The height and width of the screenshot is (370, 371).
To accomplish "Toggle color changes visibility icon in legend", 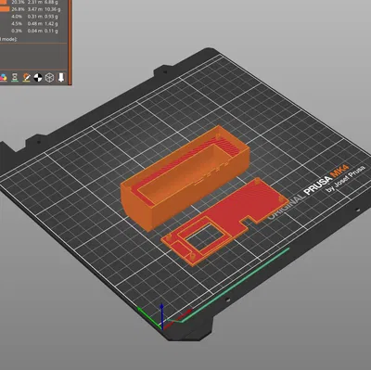I will [3, 77].
